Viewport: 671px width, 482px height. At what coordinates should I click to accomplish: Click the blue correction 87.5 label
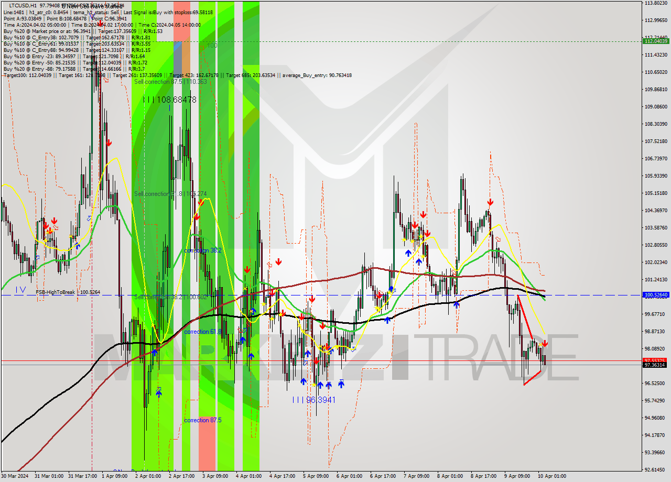(x=203, y=420)
